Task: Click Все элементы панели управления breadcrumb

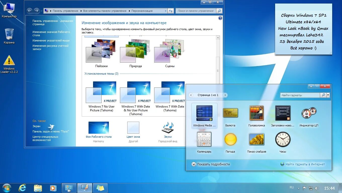Action: click(105, 11)
